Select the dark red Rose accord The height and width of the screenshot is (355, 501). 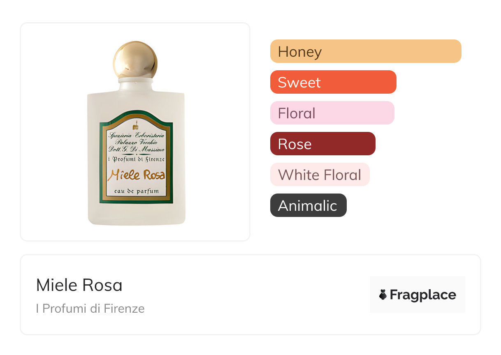pyautogui.click(x=322, y=144)
